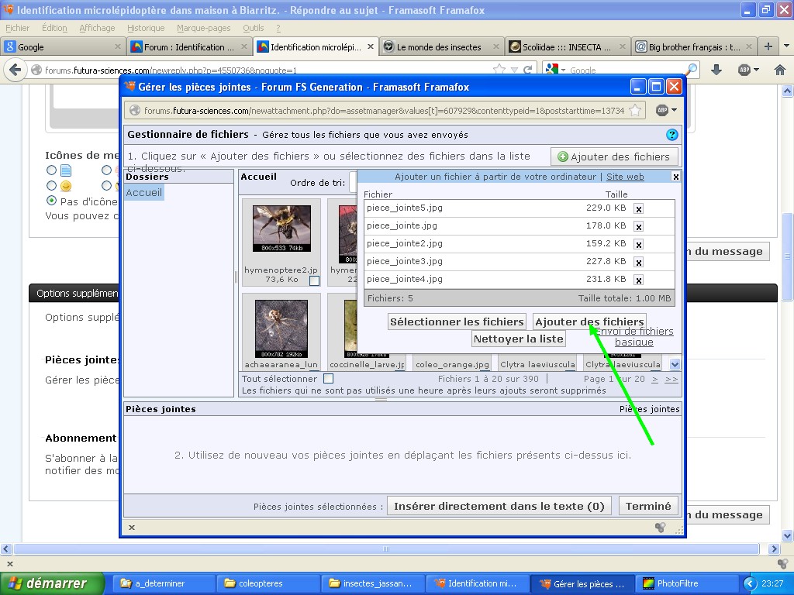Select the Pas d'icône radio option
Viewport: 794px width, 595px height.
[x=51, y=201]
